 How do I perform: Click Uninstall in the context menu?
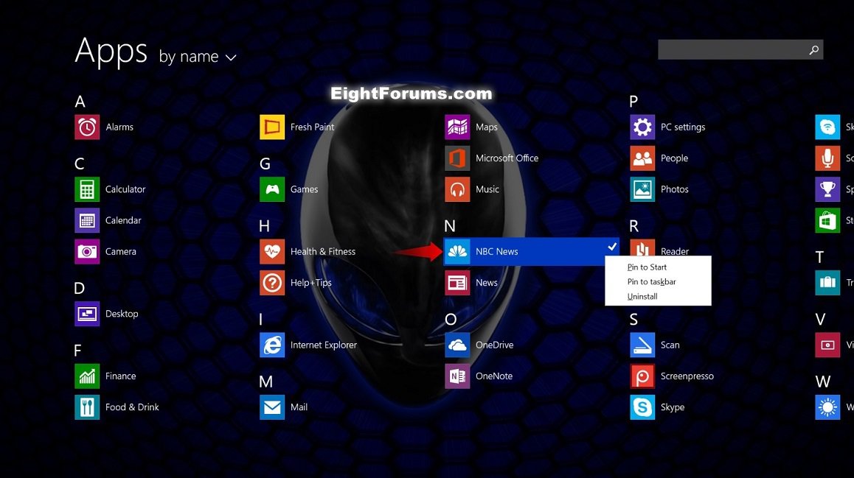[642, 297]
